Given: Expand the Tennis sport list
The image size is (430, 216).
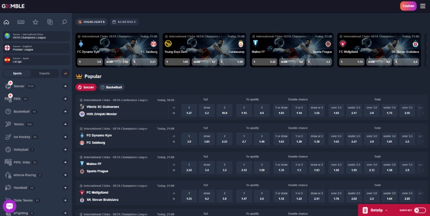Looking at the screenshot, I should point(65,124).
